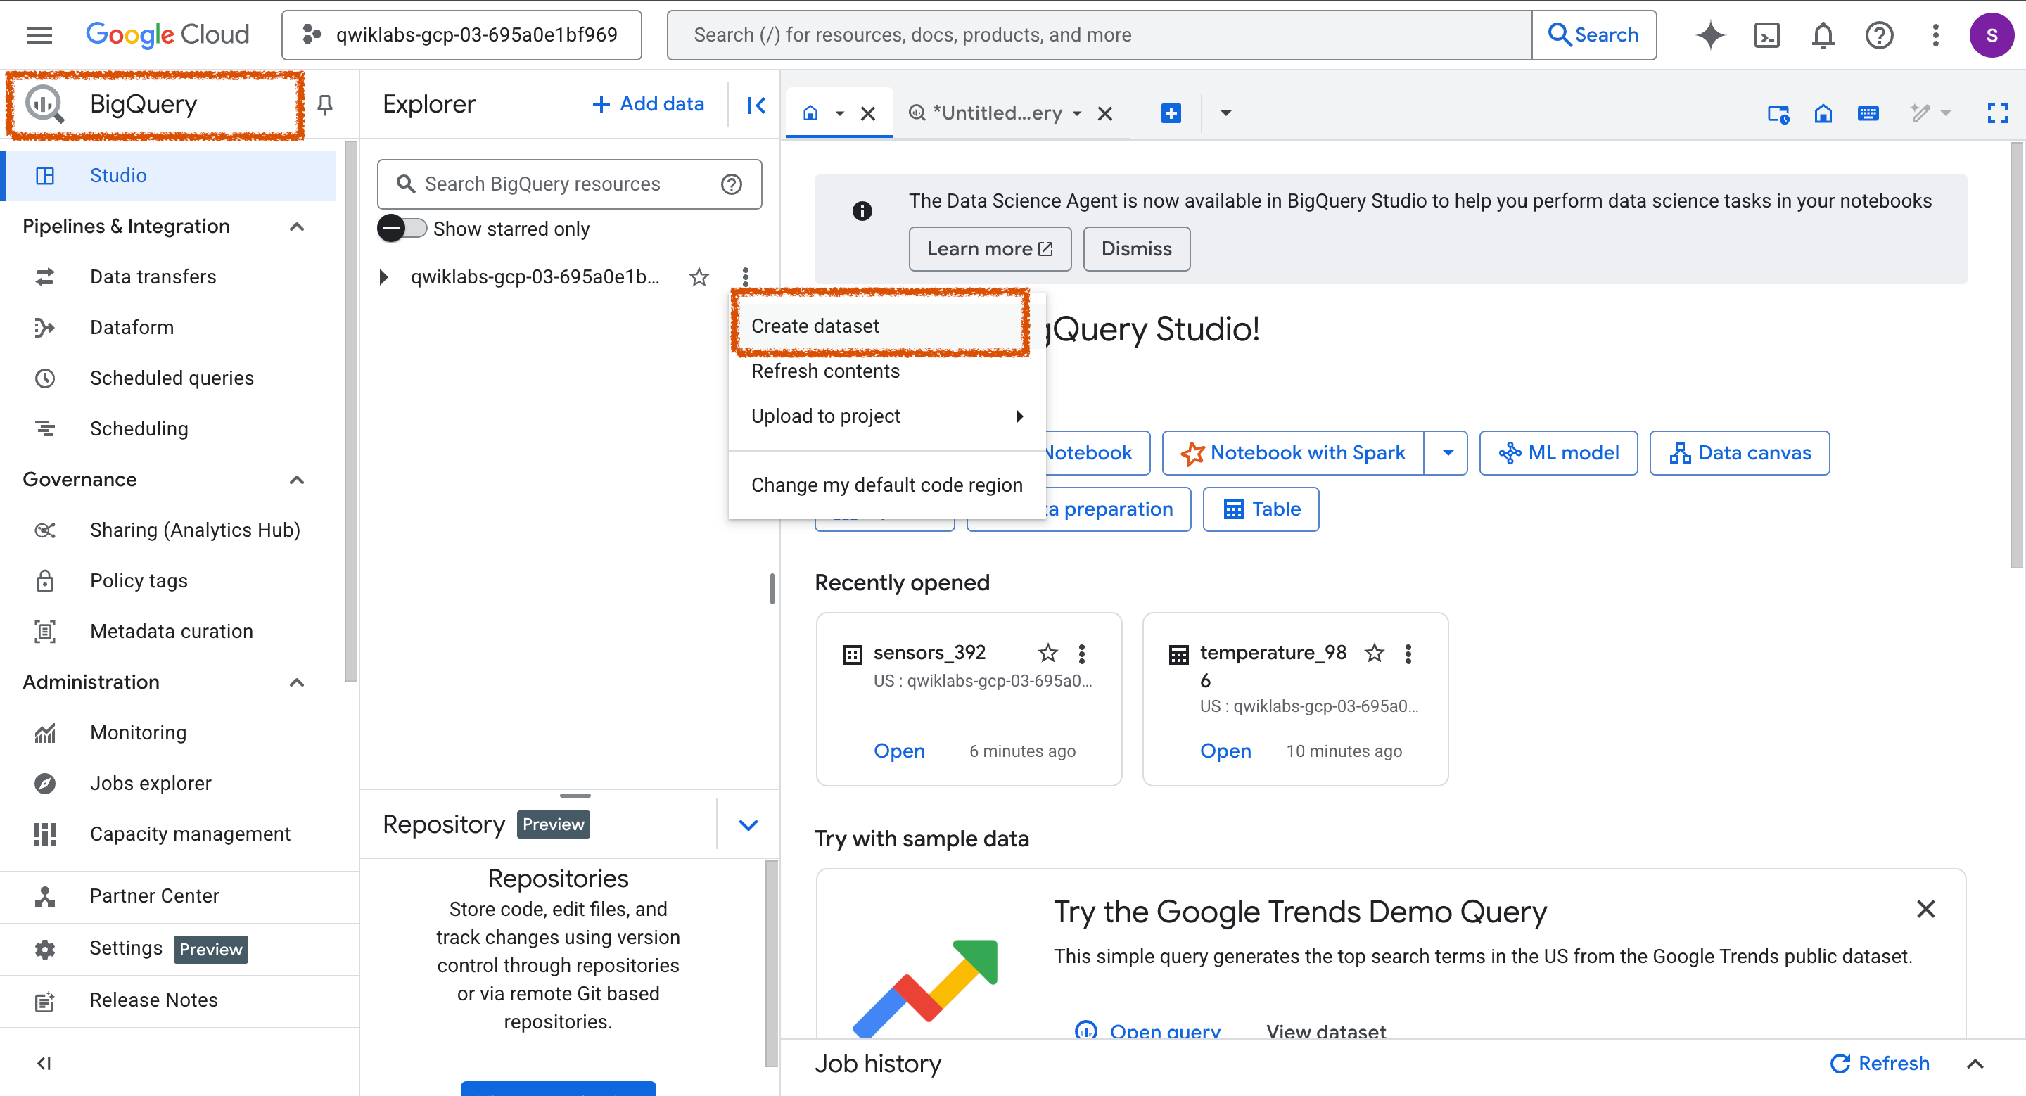
Task: Collapse the Explorer pane with arrow icon
Action: [x=756, y=105]
